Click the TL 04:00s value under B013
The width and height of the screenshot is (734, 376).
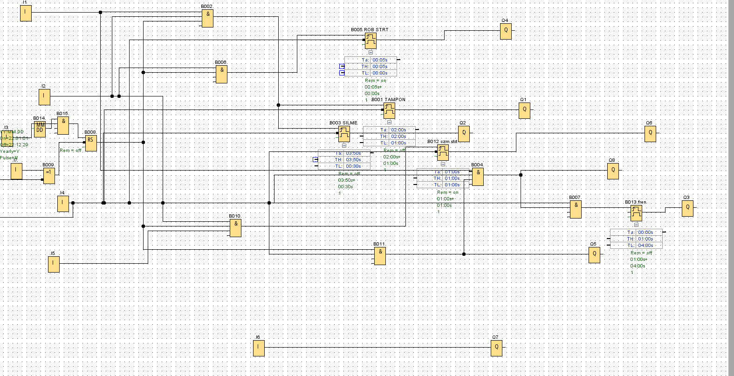click(645, 246)
